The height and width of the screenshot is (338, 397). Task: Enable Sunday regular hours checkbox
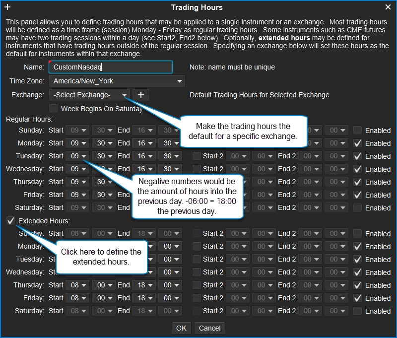357,130
